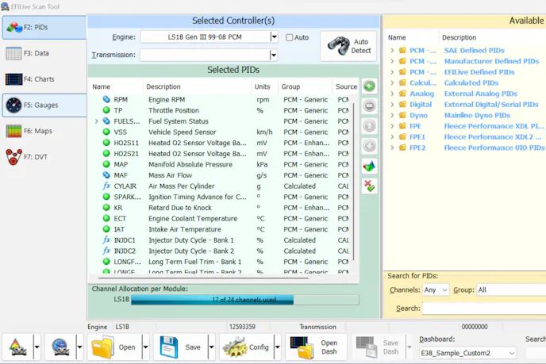
Task: Open the Engine controller dropdown
Action: [274, 37]
